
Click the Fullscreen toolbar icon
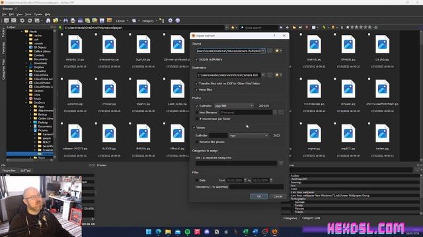pos(13,20)
